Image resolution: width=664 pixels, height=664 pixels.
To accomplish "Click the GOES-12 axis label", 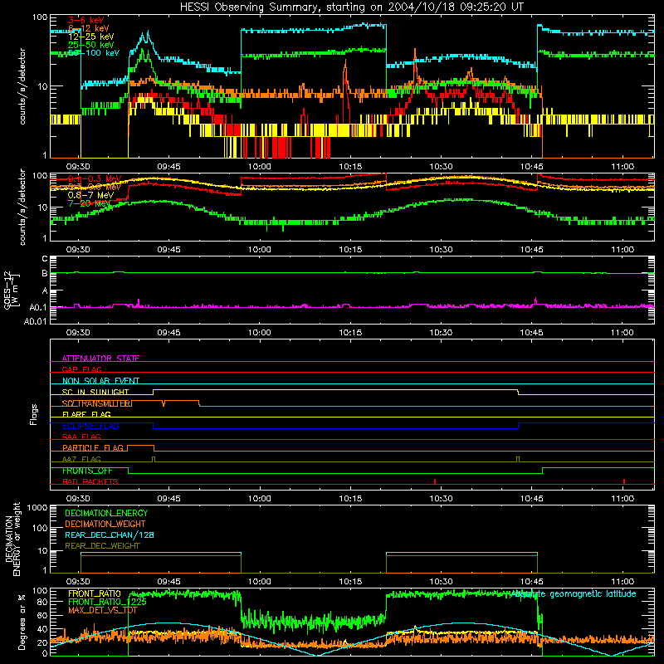I will [x=12, y=290].
